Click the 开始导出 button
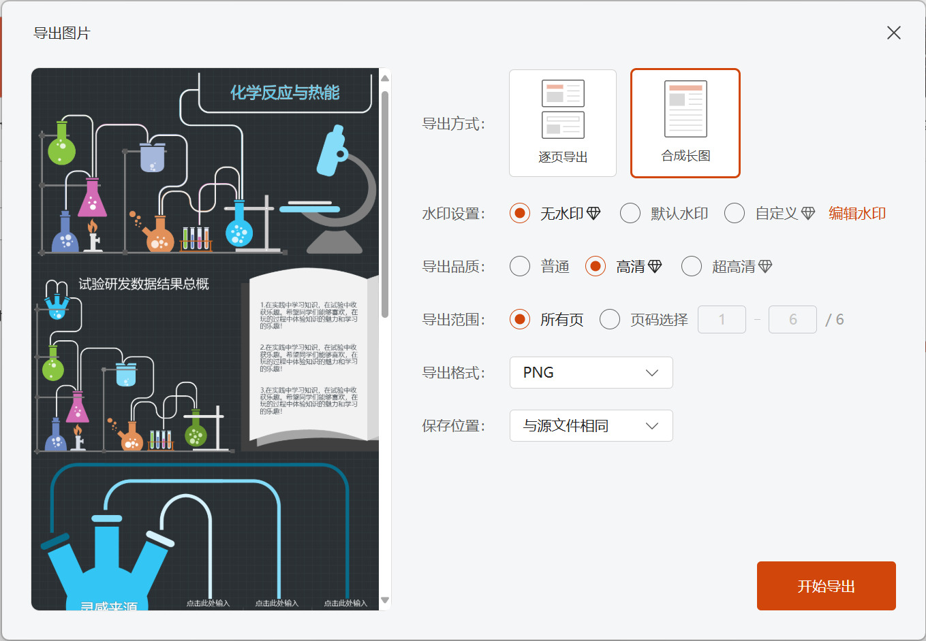Image resolution: width=926 pixels, height=641 pixels. (826, 585)
